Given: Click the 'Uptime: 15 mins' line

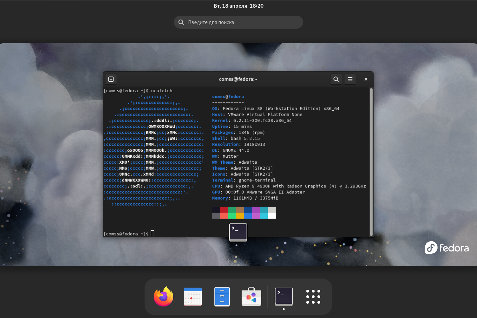Looking at the screenshot, I should (232, 126).
